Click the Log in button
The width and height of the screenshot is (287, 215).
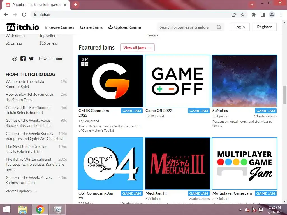[240, 27]
